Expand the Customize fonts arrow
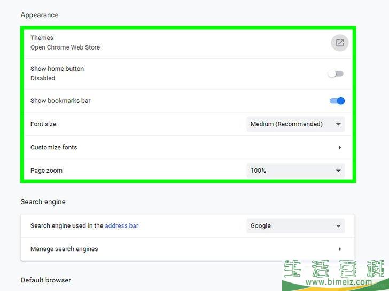Viewport: 389px width, 291px height. pos(340,148)
